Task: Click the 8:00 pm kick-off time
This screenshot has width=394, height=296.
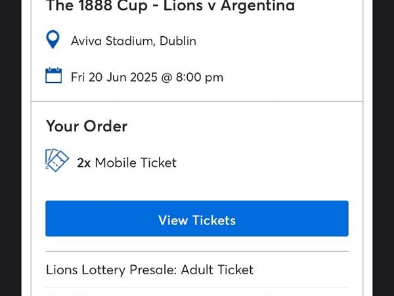Action: pos(200,77)
